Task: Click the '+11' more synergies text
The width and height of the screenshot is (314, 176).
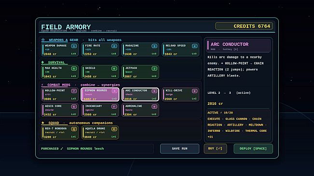Action: (210, 137)
